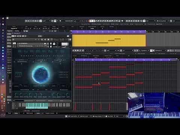This screenshot has height=135, width=180.
Task: Switch to the Inspector tab
Action: (10, 31)
